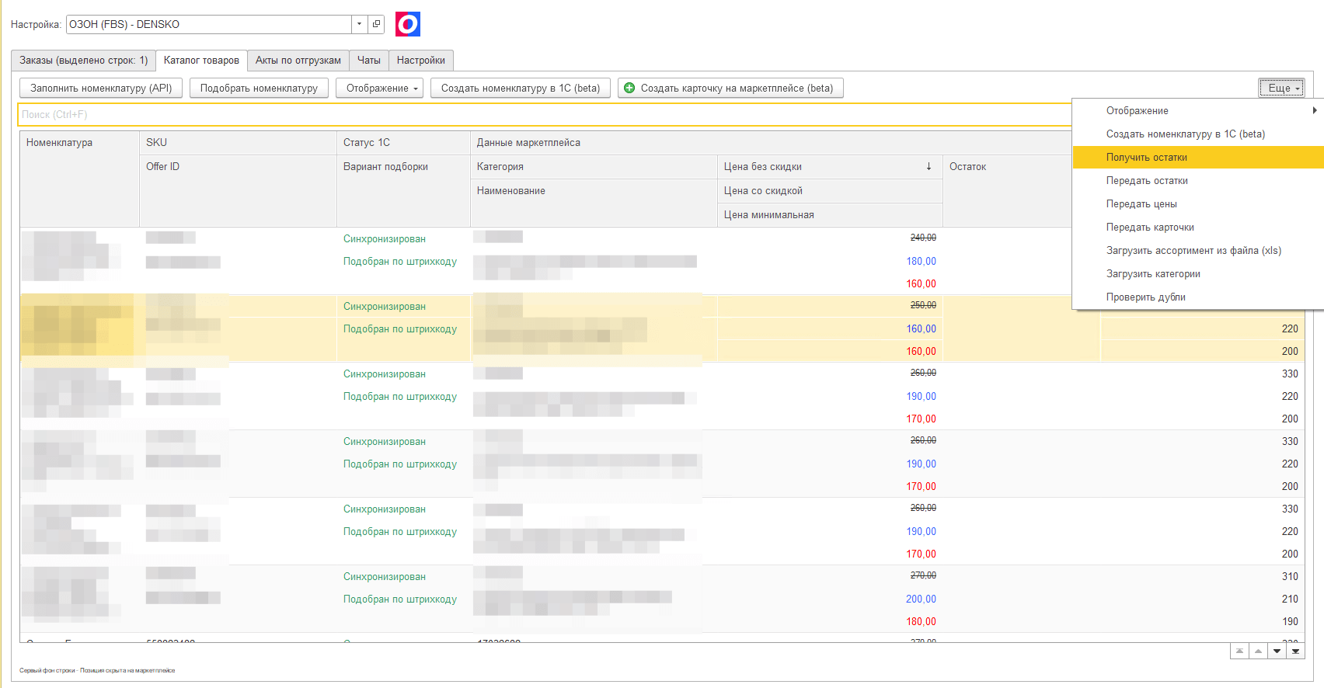The image size is (1324, 688).
Task: Click the crossed-out price 250,00 in highlighted row
Action: click(923, 305)
